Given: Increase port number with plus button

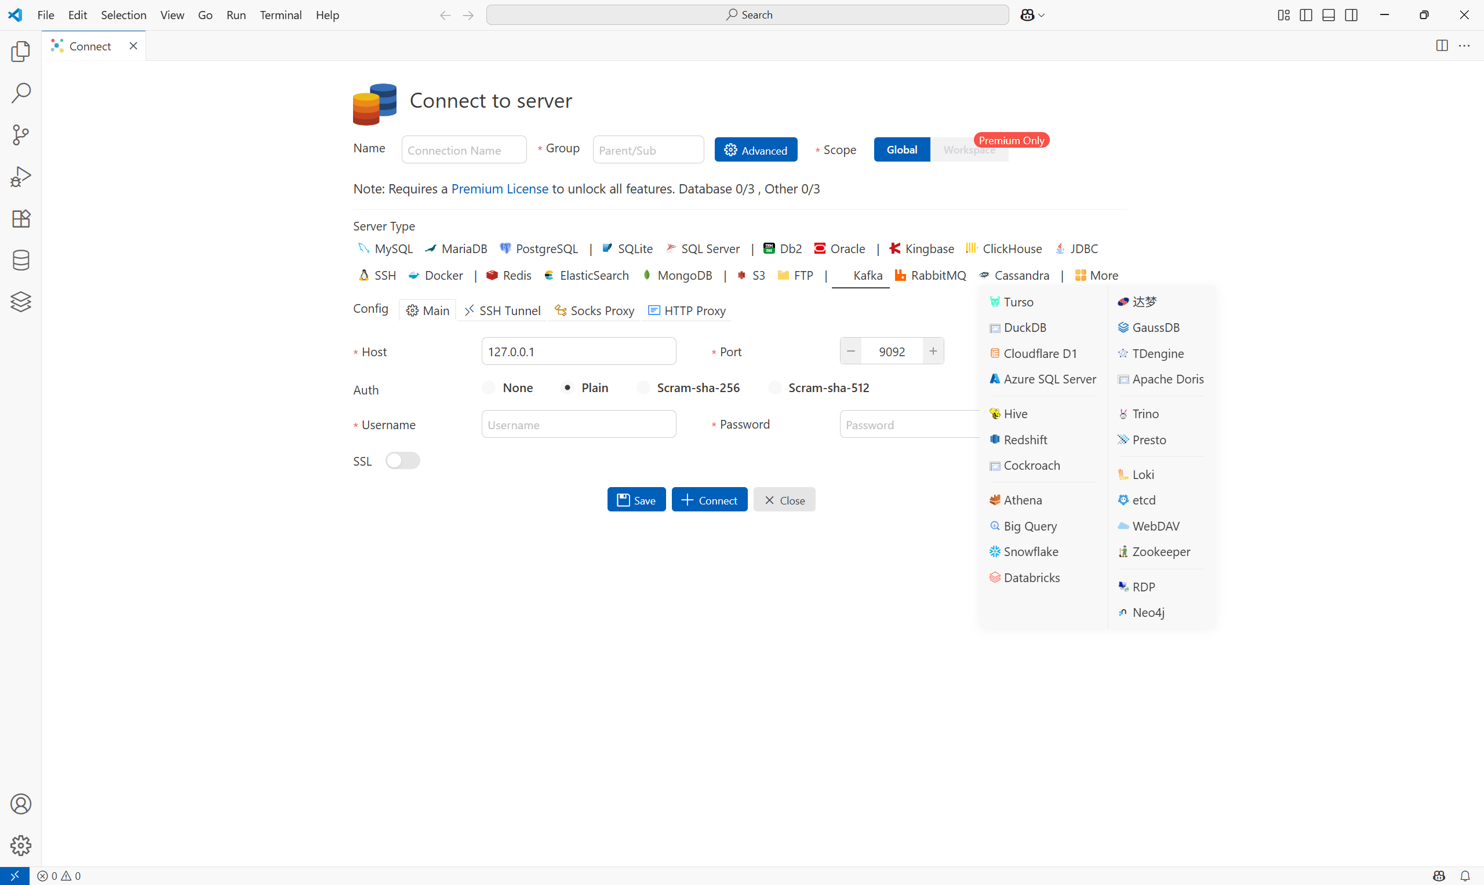Looking at the screenshot, I should point(933,351).
